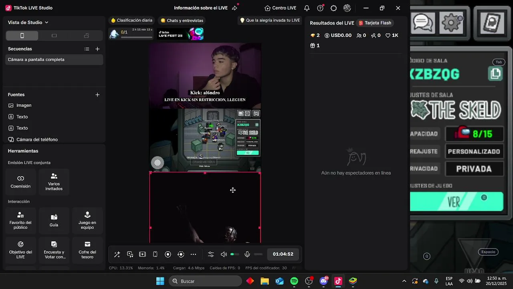Click Que la alegría invada tu LIVE
The image size is (513, 289).
point(269,20)
